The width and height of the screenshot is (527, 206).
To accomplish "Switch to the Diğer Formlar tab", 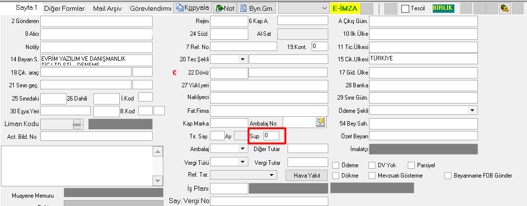I will pyautogui.click(x=64, y=9).
